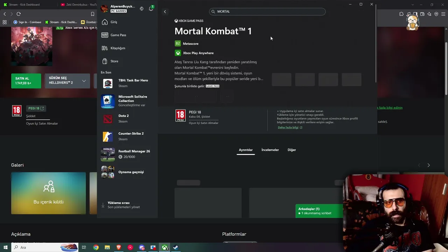Click the MORTAL search field
Viewport: 448px width, 252px height.
click(267, 12)
